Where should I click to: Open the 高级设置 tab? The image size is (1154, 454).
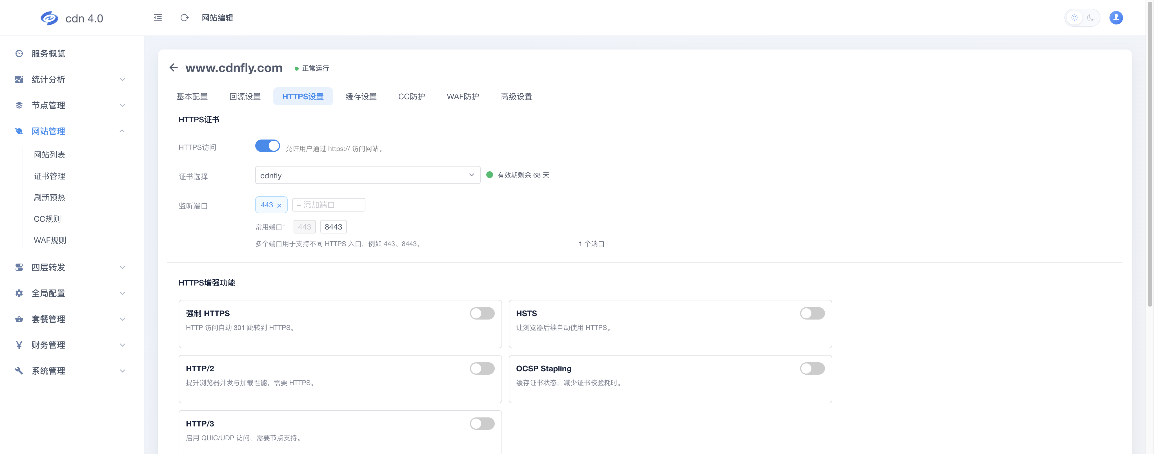click(x=516, y=96)
